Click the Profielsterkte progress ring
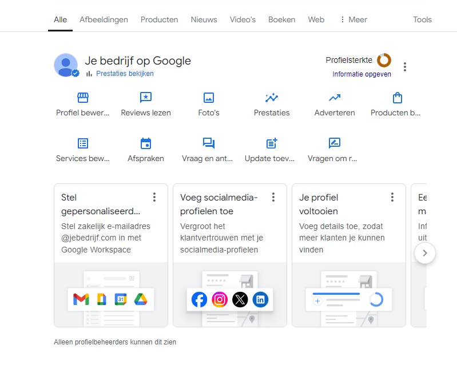Screen dimensions: 457x369 pyautogui.click(x=384, y=60)
